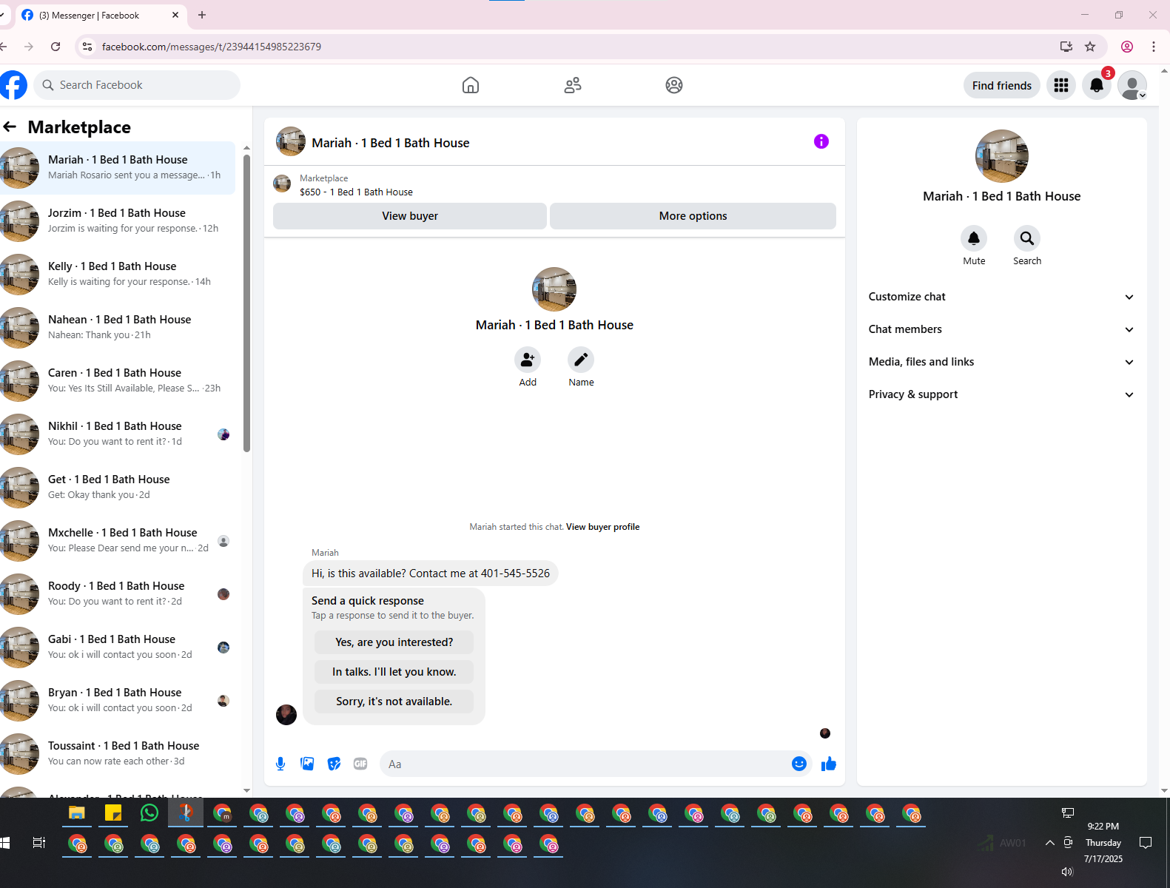The image size is (1170, 888).
Task: Open the Bryan conversation
Action: (118, 701)
